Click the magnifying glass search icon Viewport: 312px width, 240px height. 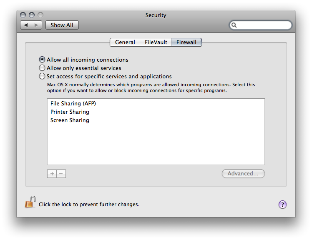click(234, 25)
